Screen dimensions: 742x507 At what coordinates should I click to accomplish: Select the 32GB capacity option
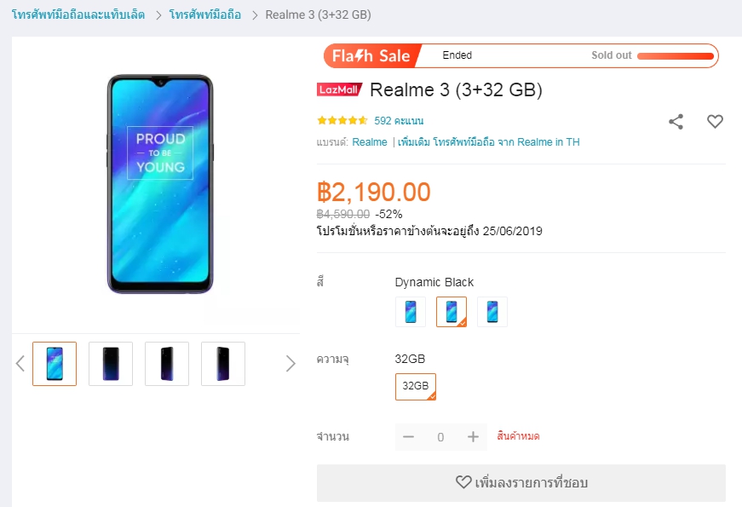click(x=416, y=386)
